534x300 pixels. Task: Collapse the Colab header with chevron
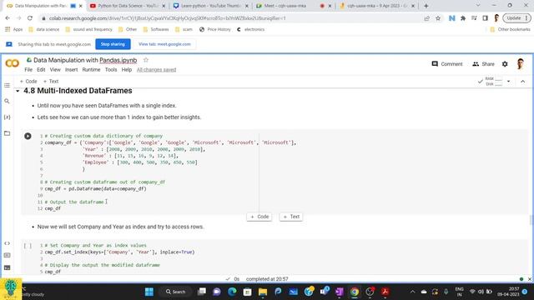pos(523,82)
